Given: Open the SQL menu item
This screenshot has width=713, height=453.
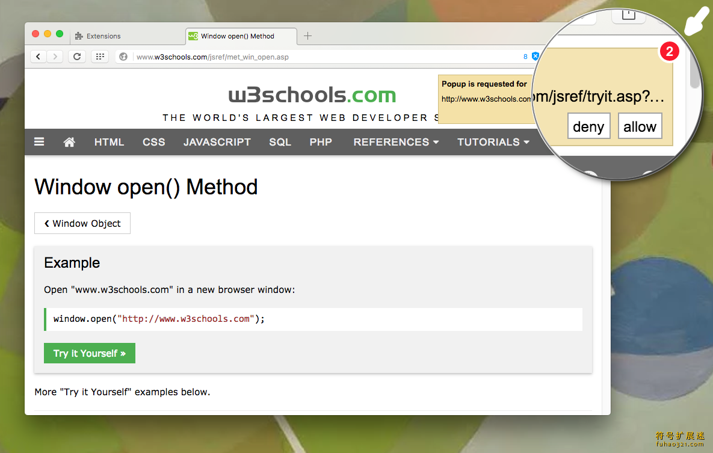Looking at the screenshot, I should point(280,142).
